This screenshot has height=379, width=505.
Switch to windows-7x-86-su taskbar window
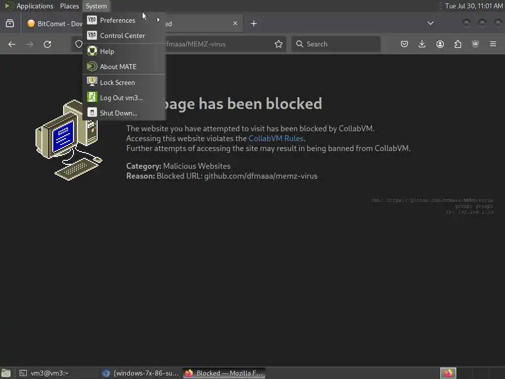tap(141, 373)
